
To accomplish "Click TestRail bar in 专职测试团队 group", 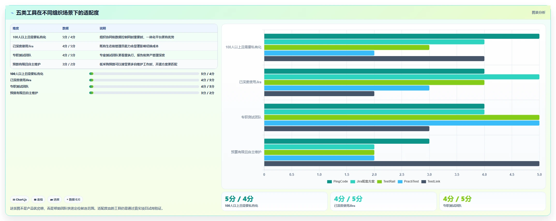I will tap(402, 117).
